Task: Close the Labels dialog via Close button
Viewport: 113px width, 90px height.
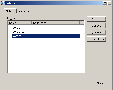Action: pos(100,83)
